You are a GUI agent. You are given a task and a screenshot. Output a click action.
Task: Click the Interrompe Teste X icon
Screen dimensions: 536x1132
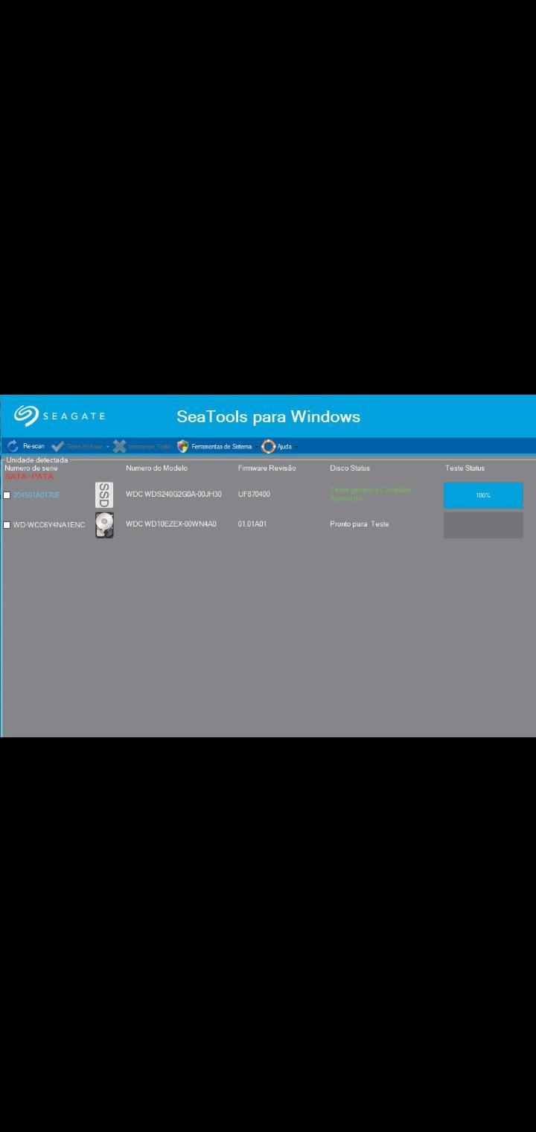coord(119,446)
